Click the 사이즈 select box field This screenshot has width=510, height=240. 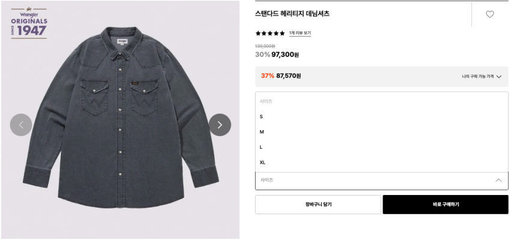click(373, 180)
